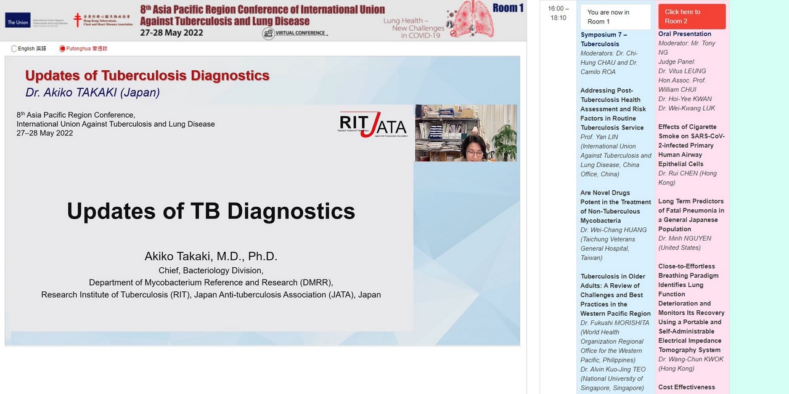789x394 pixels.
Task: Click the Room 1 label in banner
Action: click(508, 8)
